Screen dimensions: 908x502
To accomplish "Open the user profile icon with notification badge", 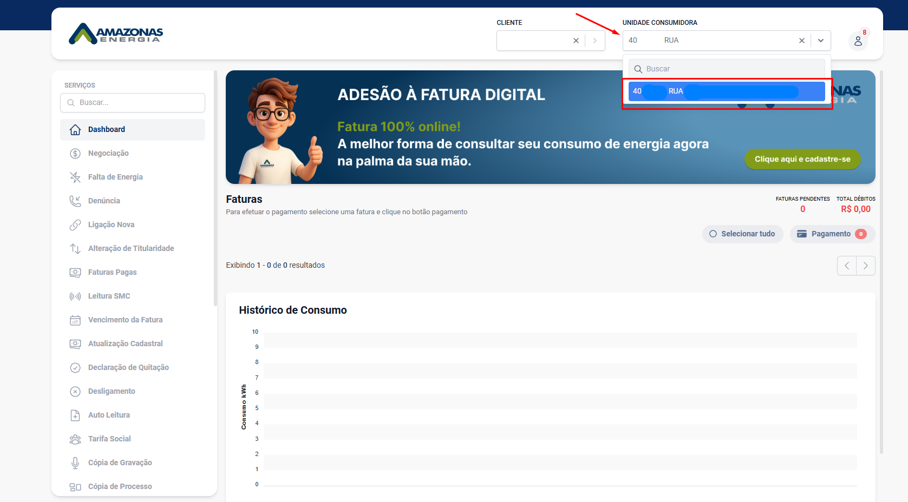I will 858,41.
